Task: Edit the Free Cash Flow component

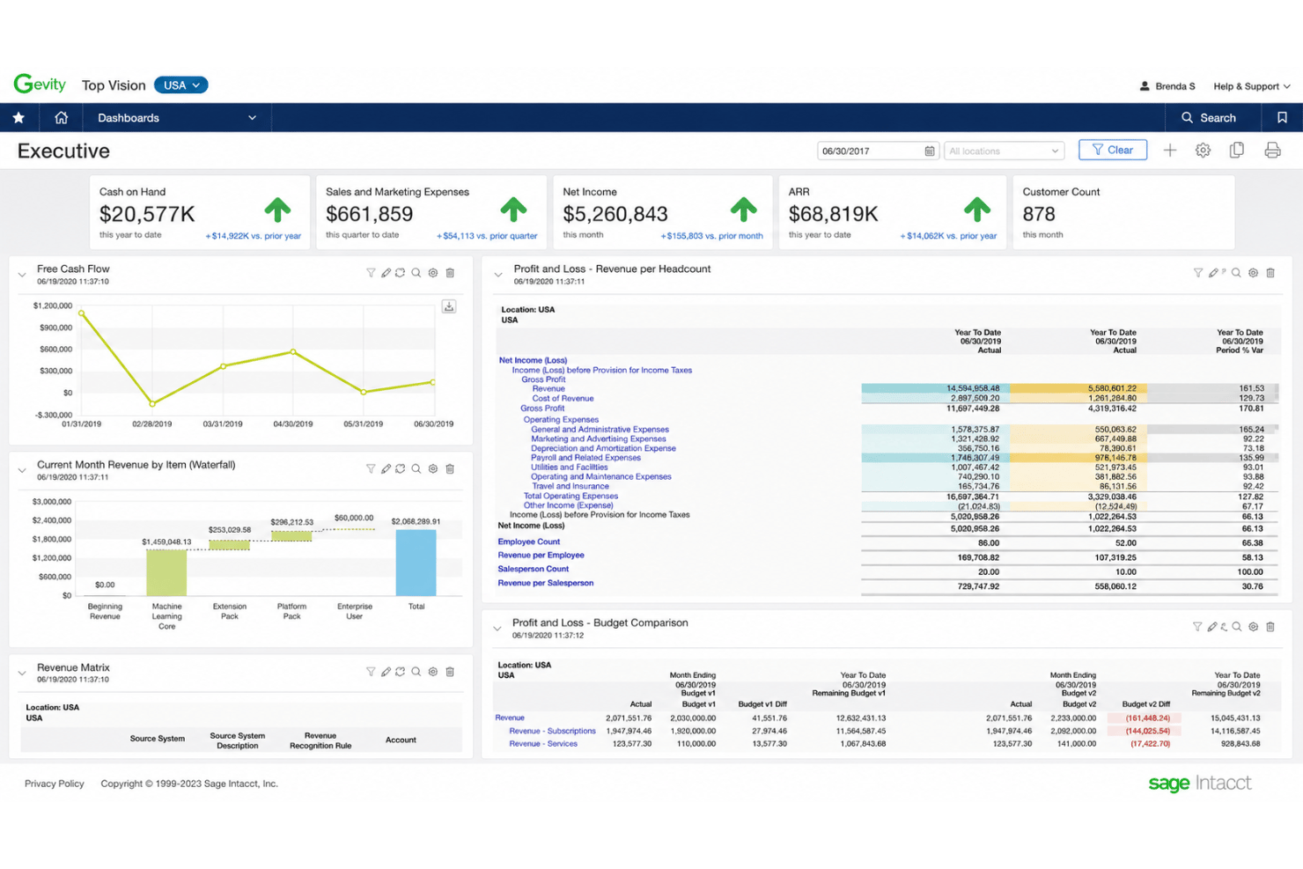Action: (x=386, y=273)
